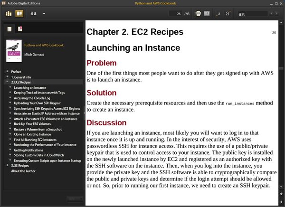Go to Accessing the Console Log
This screenshot has width=285, height=207.
click(x=32, y=98)
